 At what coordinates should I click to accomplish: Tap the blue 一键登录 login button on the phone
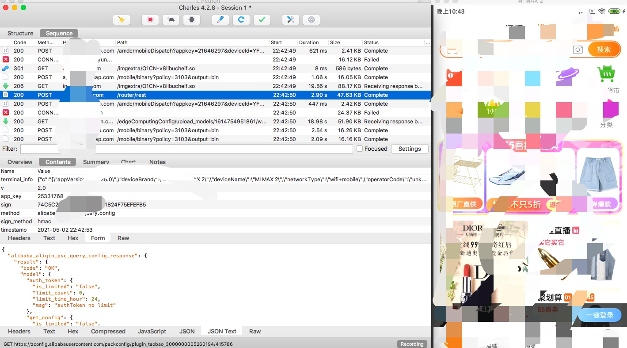click(599, 315)
